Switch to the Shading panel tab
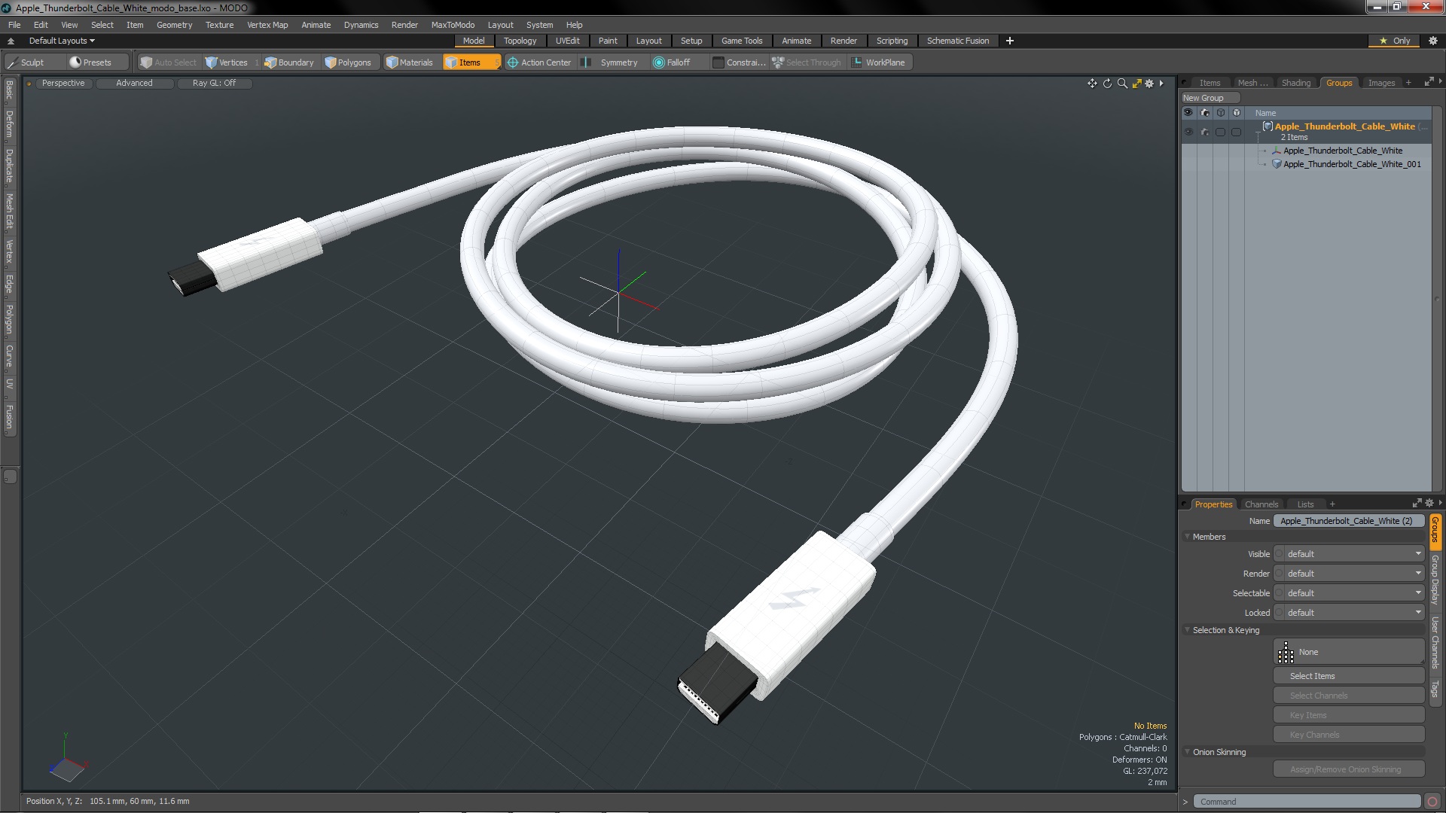The height and width of the screenshot is (813, 1446). pyautogui.click(x=1295, y=83)
